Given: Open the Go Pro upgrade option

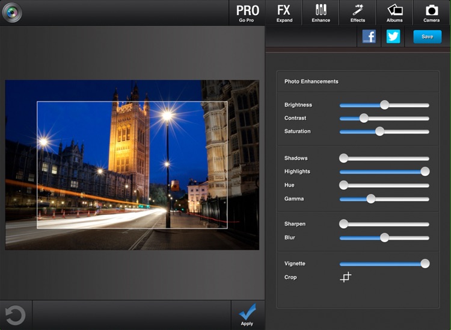Looking at the screenshot, I should (x=247, y=13).
